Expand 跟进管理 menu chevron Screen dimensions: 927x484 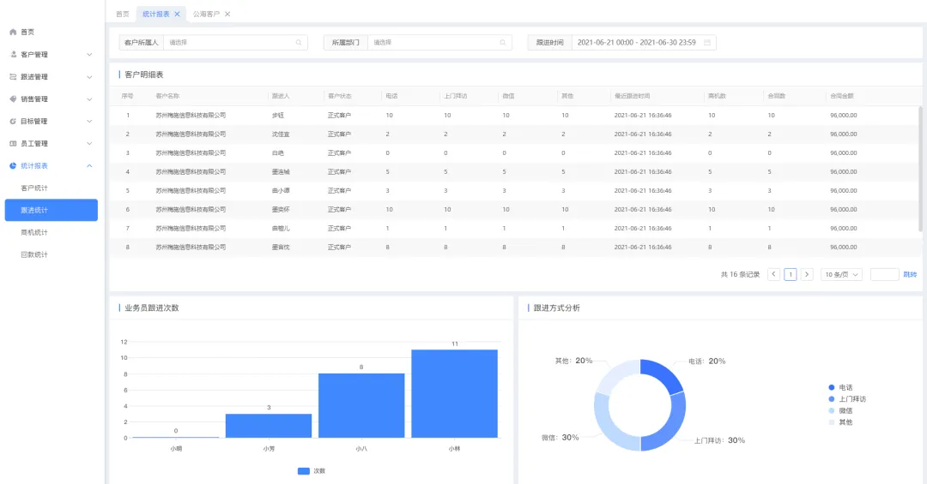(x=89, y=77)
